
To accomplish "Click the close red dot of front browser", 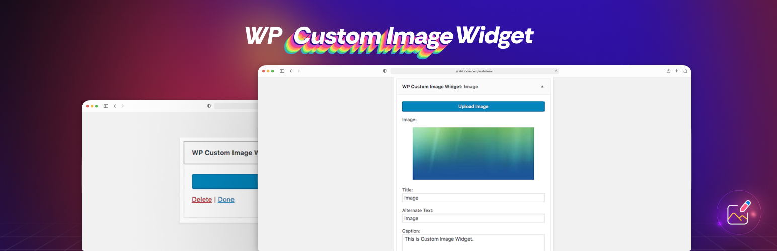I will [x=264, y=71].
